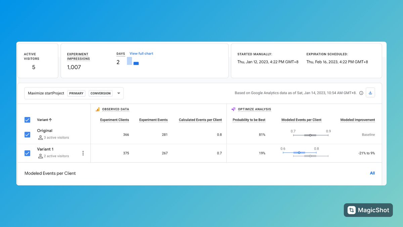Toggle the select-all variants checkbox
This screenshot has height=227, width=403.
28,120
